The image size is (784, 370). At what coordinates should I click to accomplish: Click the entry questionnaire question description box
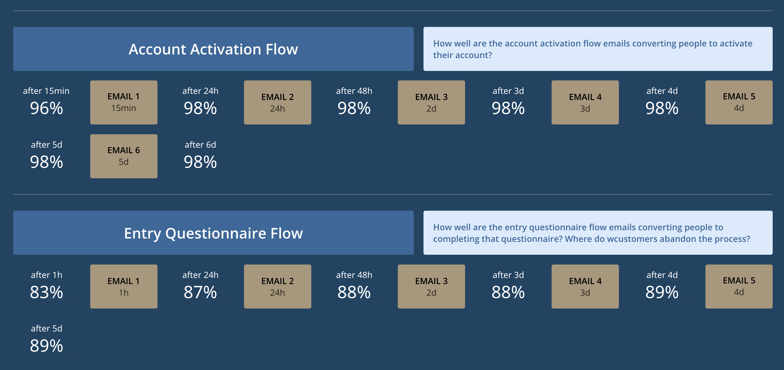point(597,233)
